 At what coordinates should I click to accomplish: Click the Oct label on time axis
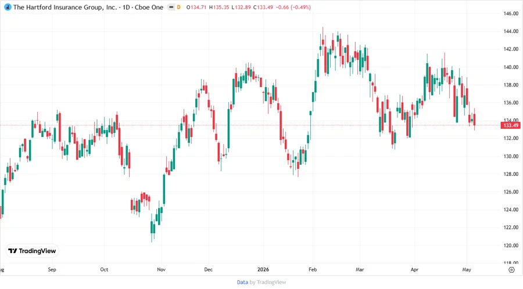pos(104,269)
